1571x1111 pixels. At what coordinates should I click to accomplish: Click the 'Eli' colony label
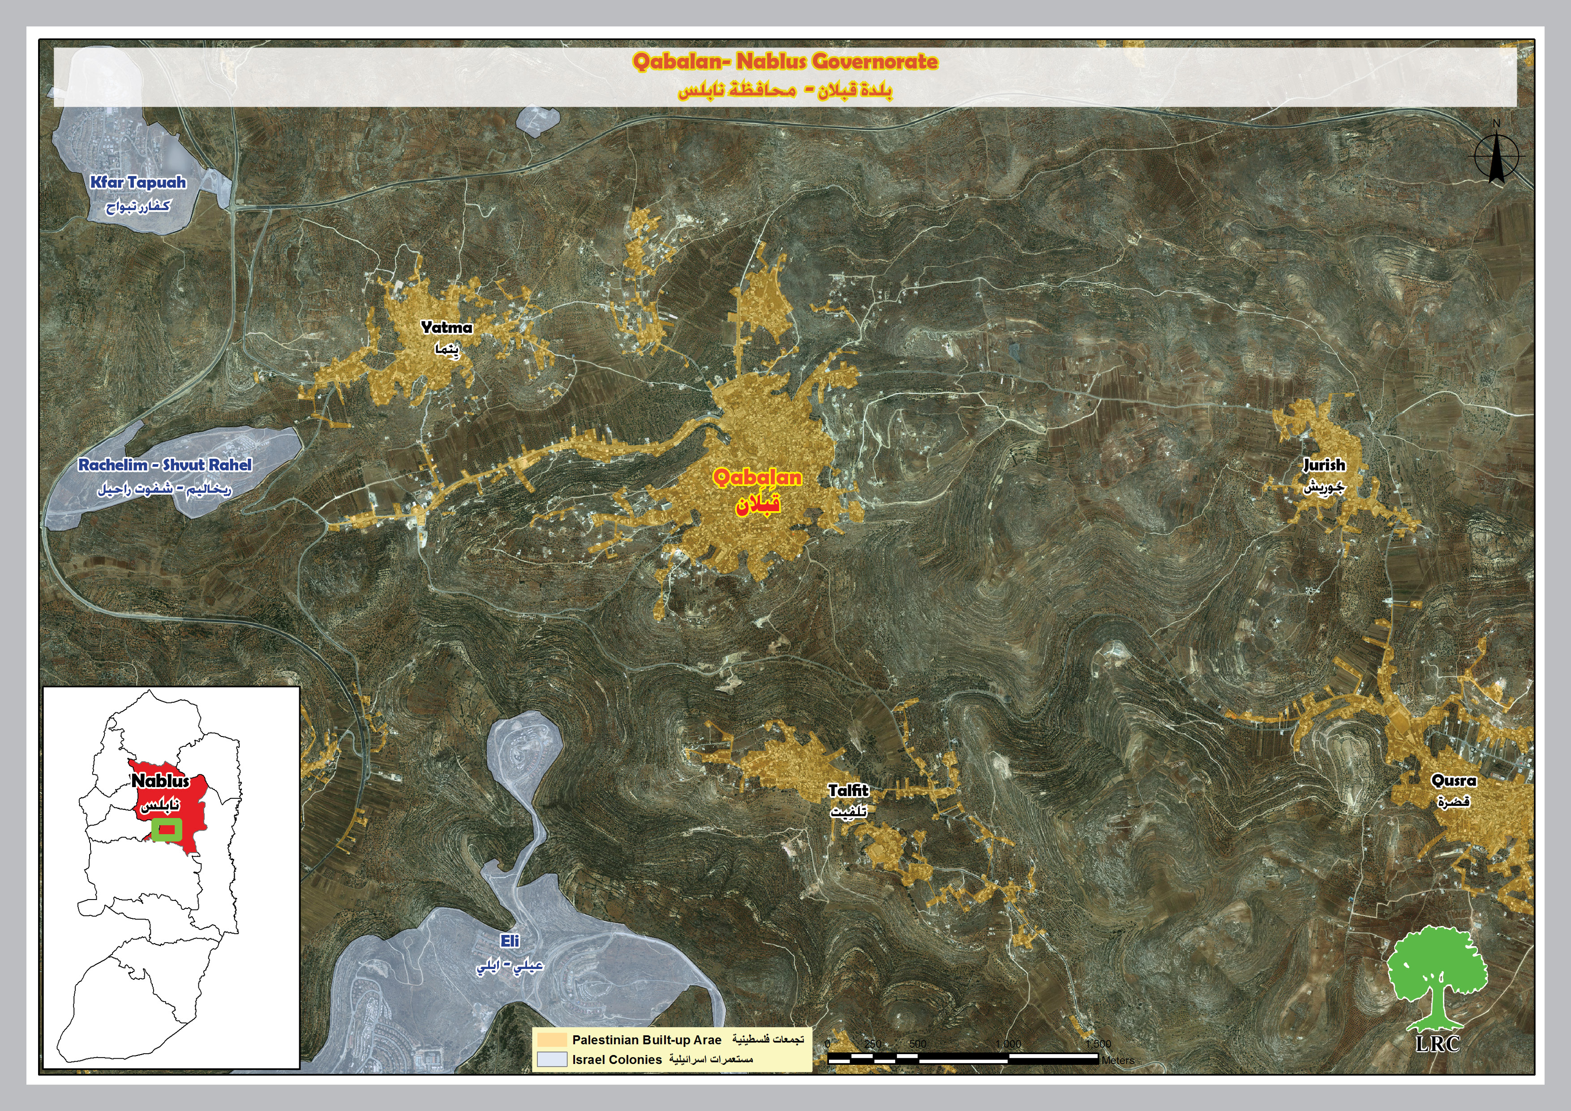[510, 941]
